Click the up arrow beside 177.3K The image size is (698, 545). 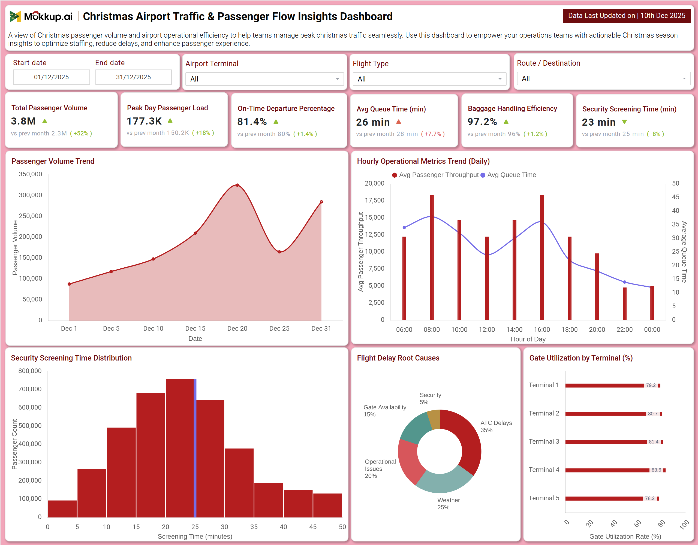click(170, 121)
